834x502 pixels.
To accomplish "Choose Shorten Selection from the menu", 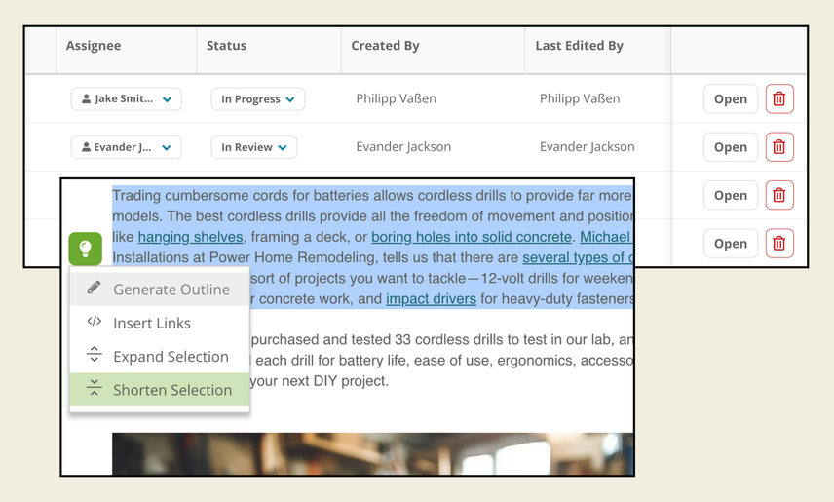I will coord(160,390).
